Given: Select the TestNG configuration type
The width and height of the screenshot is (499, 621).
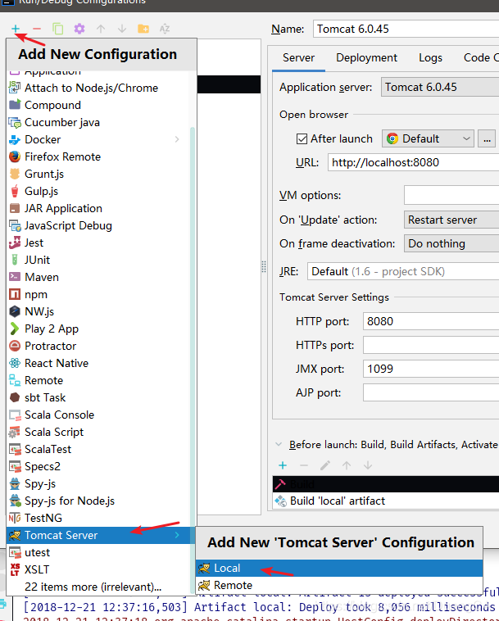Looking at the screenshot, I should 98,518.
